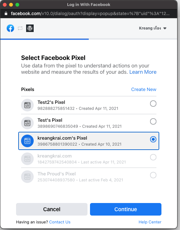Click the greyed kreangkrai.com pixel icon
Screen dimensions: 180x230
27,159
